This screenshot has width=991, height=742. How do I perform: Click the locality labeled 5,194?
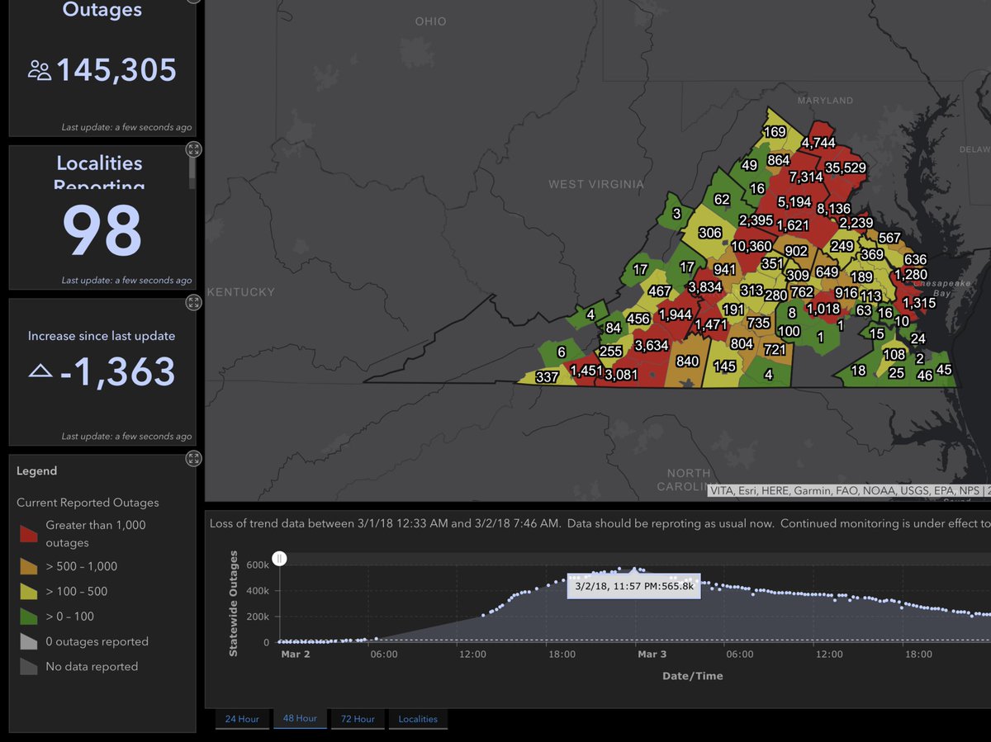pyautogui.click(x=794, y=201)
